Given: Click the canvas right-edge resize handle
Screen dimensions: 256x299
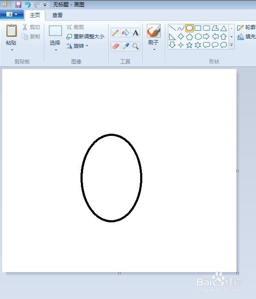Looking at the screenshot, I should pos(238,171).
